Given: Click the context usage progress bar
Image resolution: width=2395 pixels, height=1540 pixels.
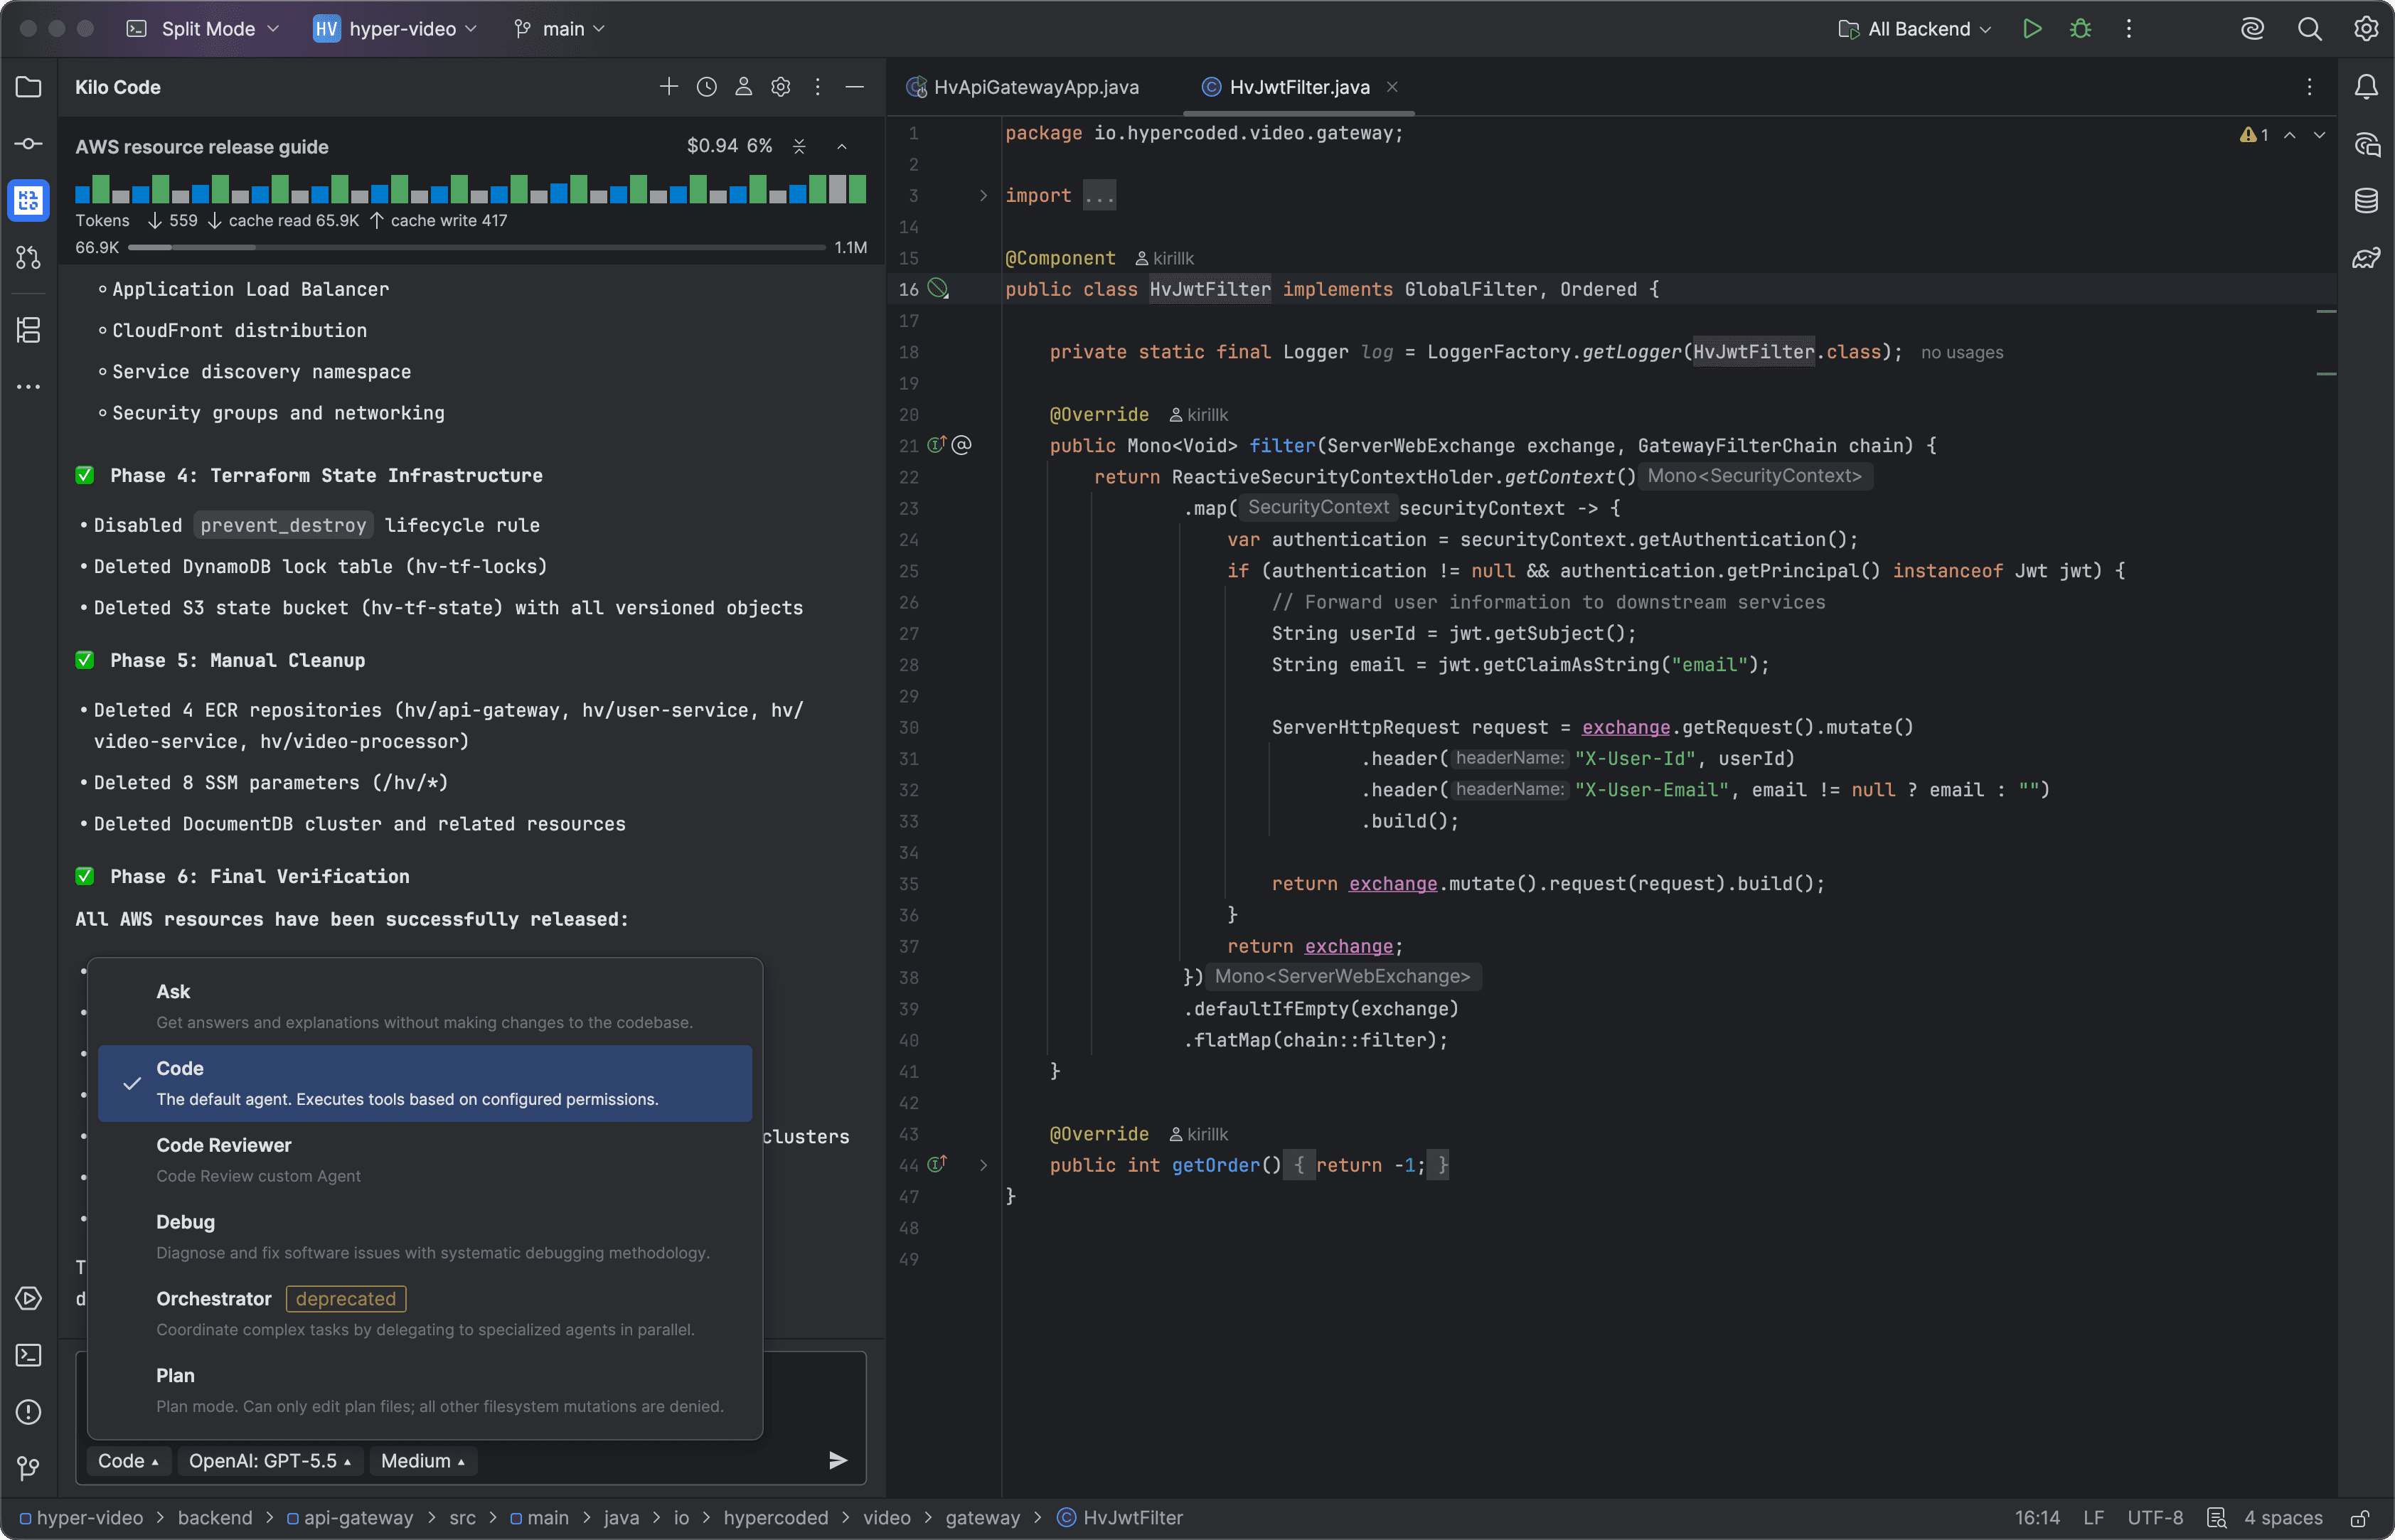Looking at the screenshot, I should click(477, 247).
